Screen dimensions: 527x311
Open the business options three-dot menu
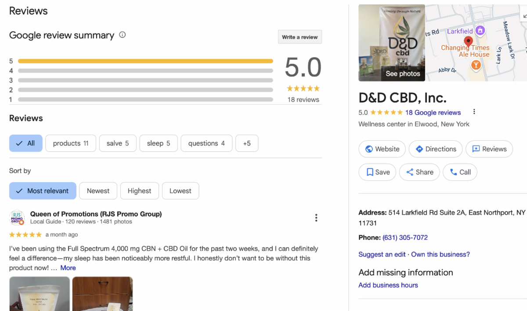(474, 112)
